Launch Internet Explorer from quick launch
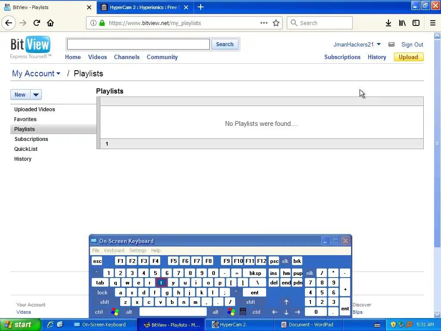Screen dimensions: 441x331 click(x=50, y=325)
